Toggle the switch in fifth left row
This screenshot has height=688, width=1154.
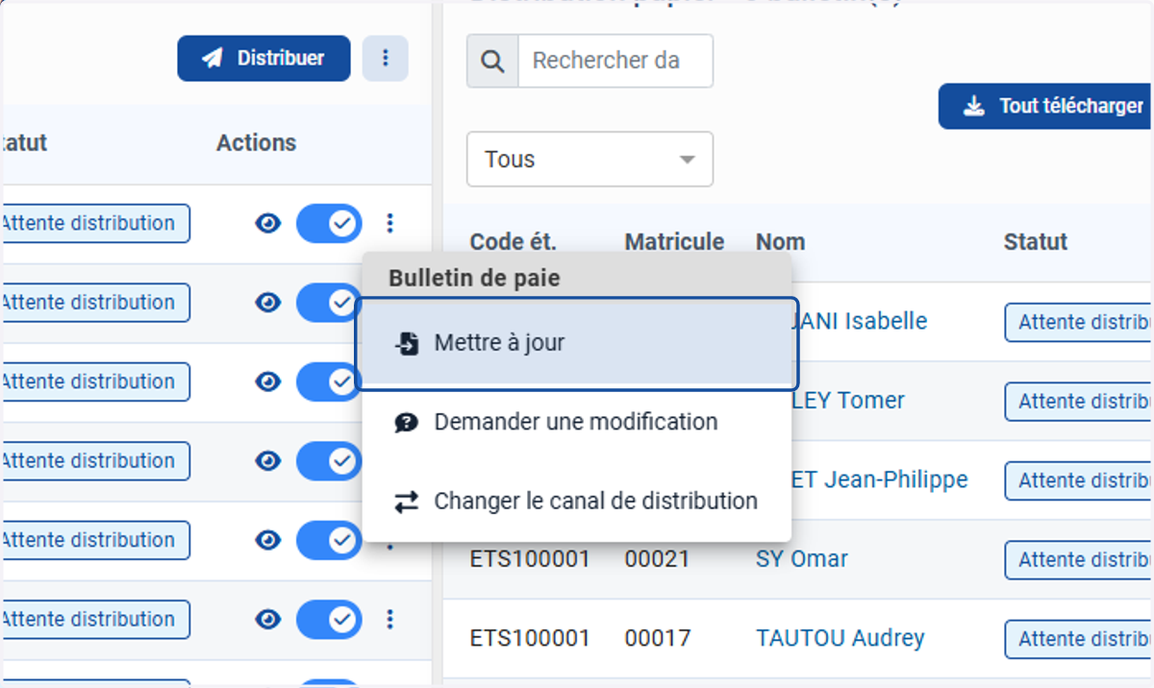pyautogui.click(x=329, y=540)
